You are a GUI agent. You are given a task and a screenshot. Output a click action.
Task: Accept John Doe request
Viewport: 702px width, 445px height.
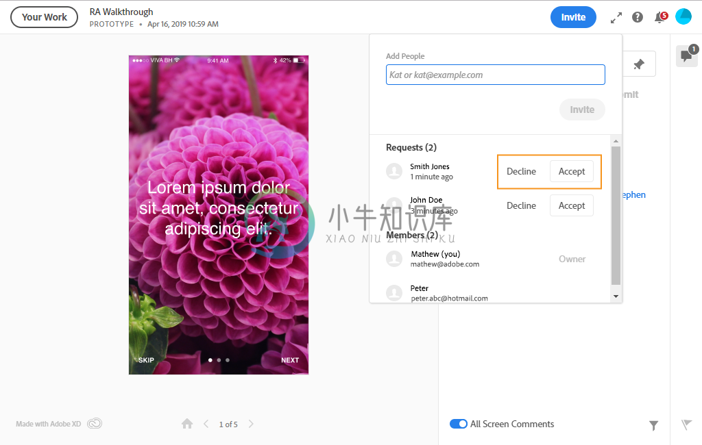click(572, 206)
